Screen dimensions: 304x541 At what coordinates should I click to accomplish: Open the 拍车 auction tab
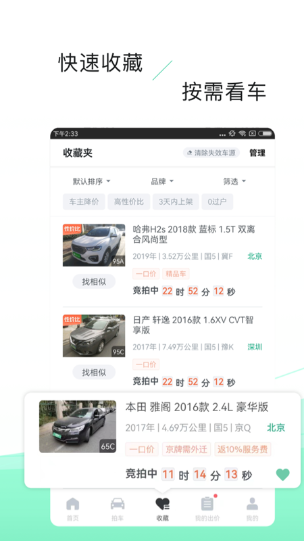click(x=118, y=509)
